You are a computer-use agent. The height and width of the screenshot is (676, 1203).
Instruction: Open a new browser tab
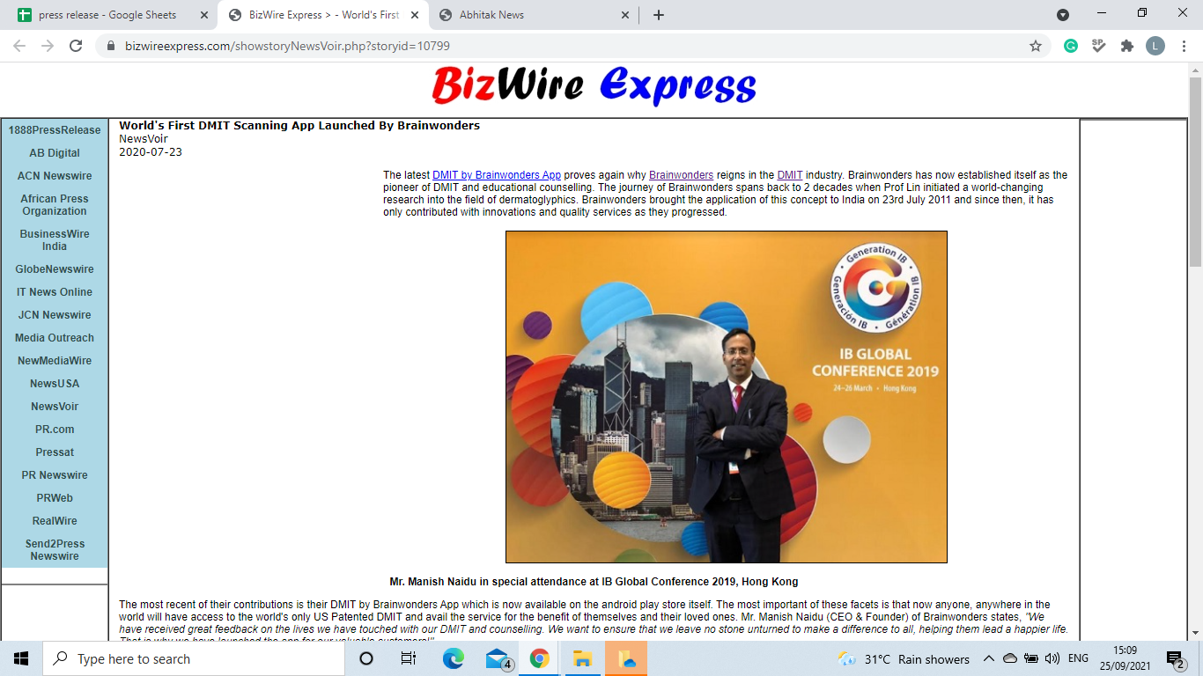click(x=659, y=15)
